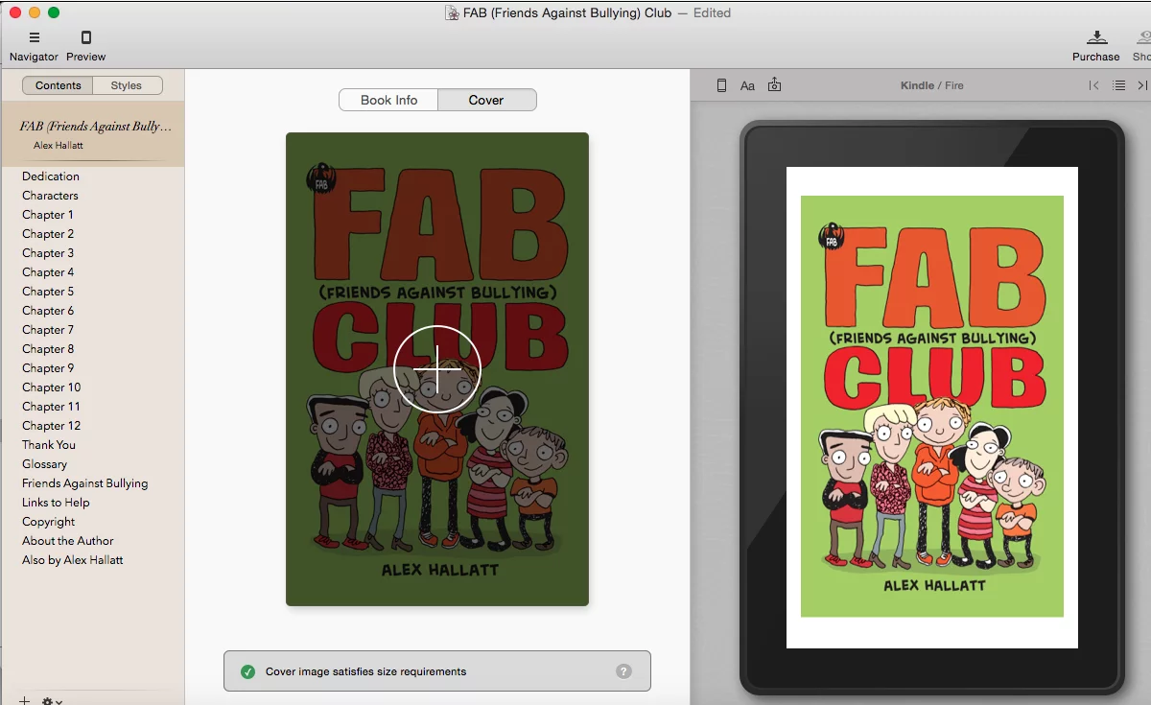Click the Purchase download icon
Image resolution: width=1151 pixels, height=705 pixels.
[x=1095, y=38]
